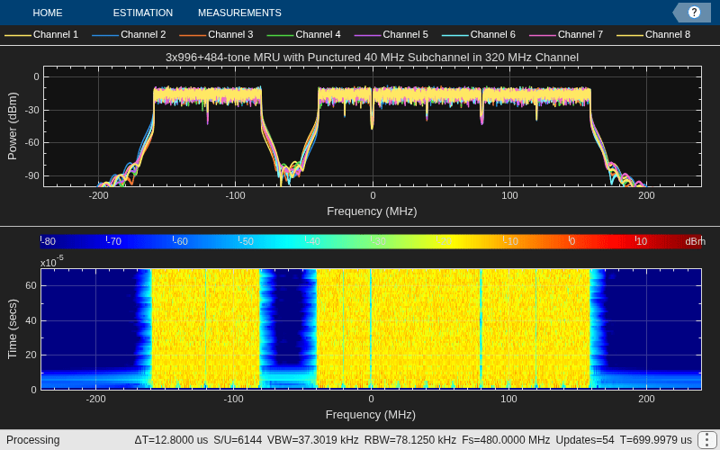Click the x10^-5 time scale exponent label
This screenshot has width=720, height=450.
click(52, 262)
